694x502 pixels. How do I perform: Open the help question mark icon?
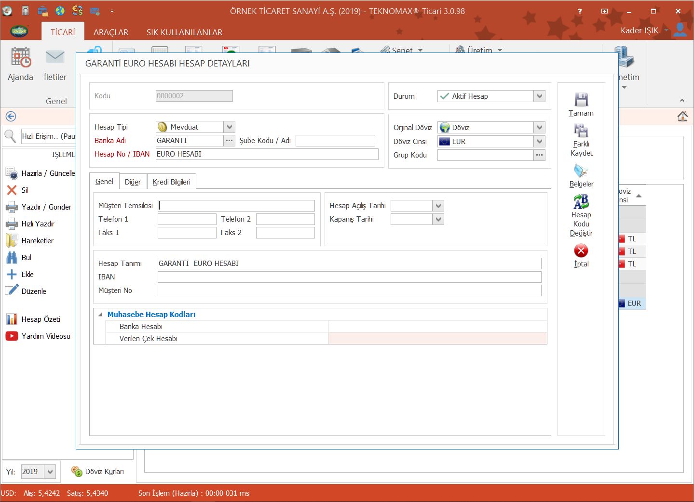tap(580, 11)
